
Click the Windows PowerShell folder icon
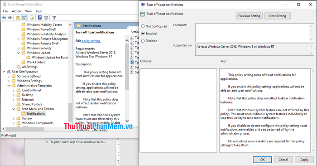24,29
